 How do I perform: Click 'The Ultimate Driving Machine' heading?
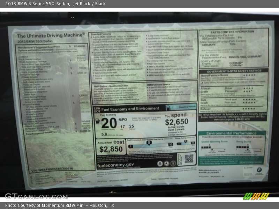51,36
